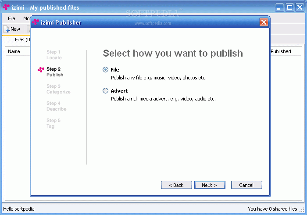Click the izimi Publisher title bar logo
The width and height of the screenshot is (307, 215).
coord(36,22)
